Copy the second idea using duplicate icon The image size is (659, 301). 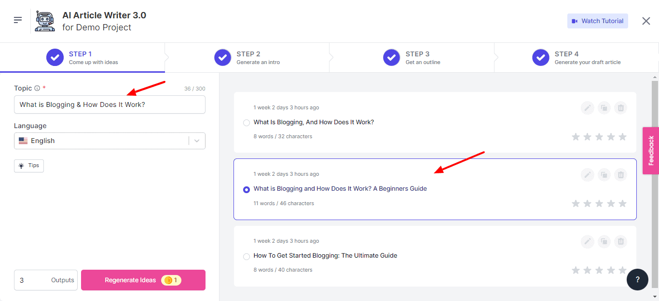tap(604, 175)
